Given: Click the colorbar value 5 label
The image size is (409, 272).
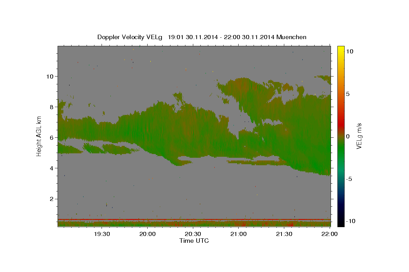Looking at the screenshot, I should (348, 94).
